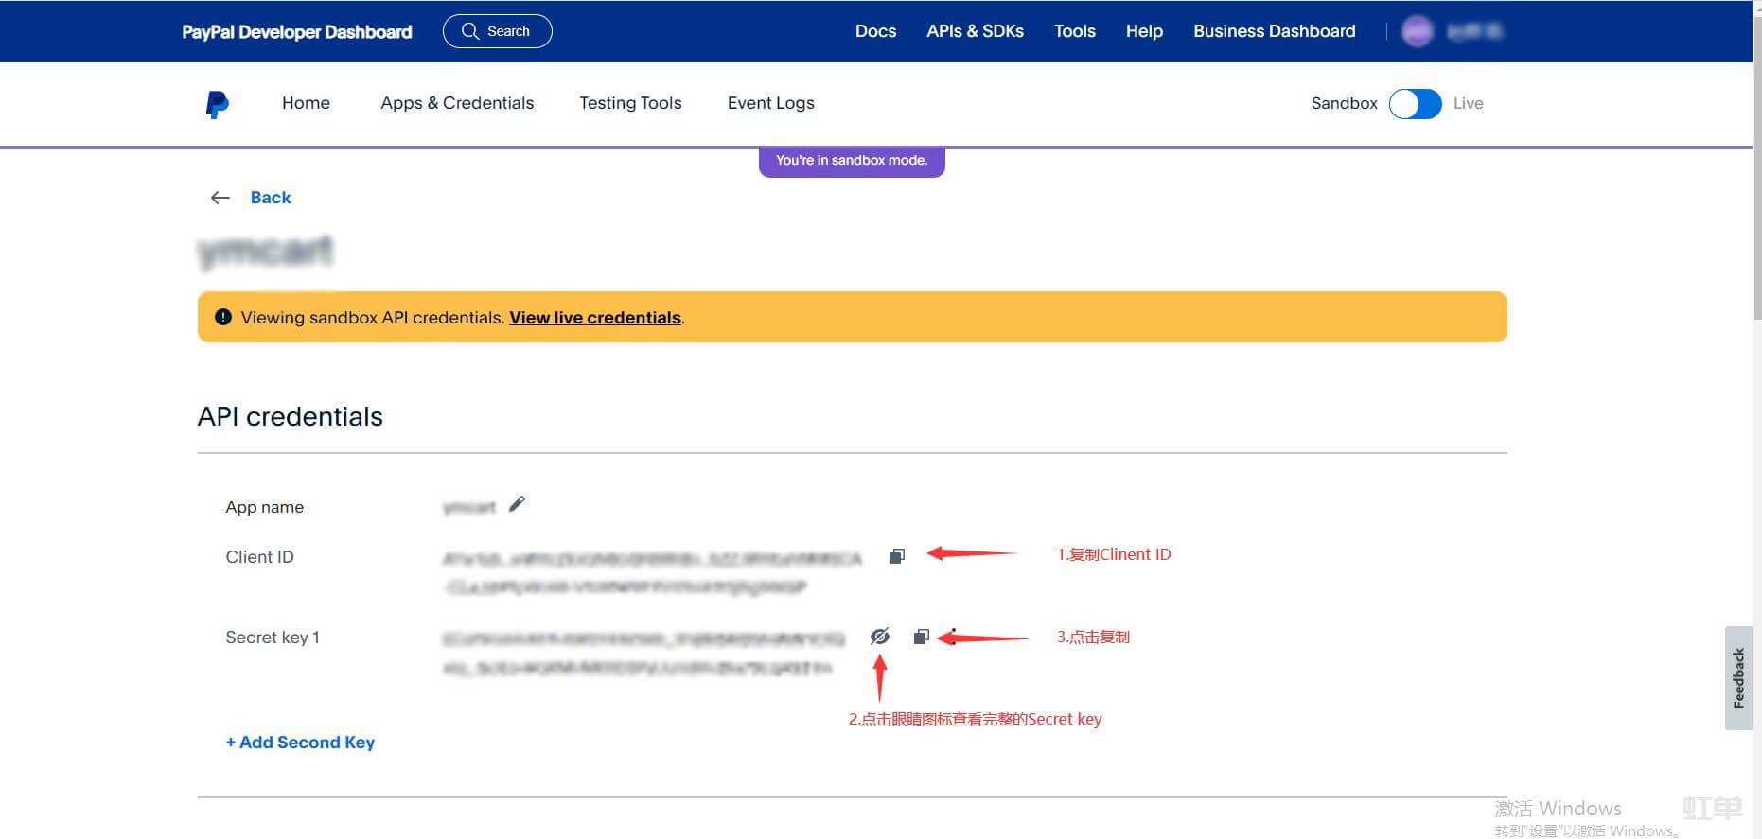The width and height of the screenshot is (1762, 839).
Task: Open the Apps & Credentials tab
Action: tap(457, 103)
